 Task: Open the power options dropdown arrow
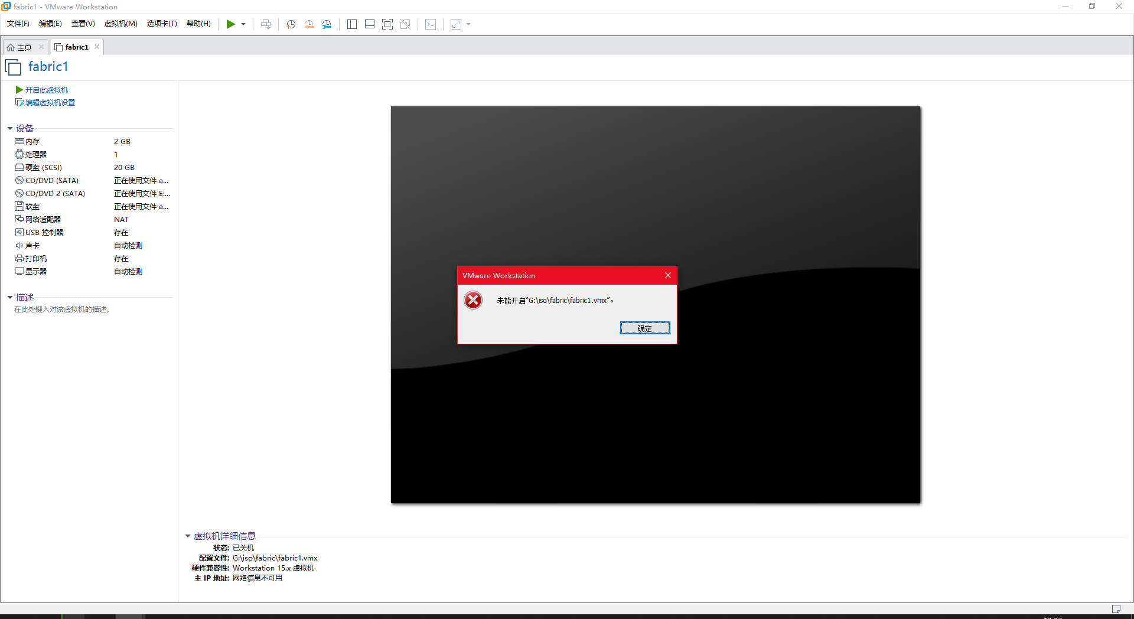pos(243,24)
